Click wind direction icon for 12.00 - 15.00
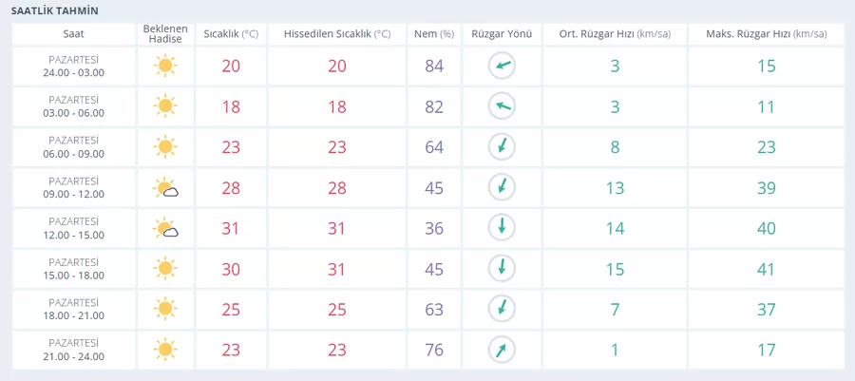855x381 pixels. click(502, 228)
